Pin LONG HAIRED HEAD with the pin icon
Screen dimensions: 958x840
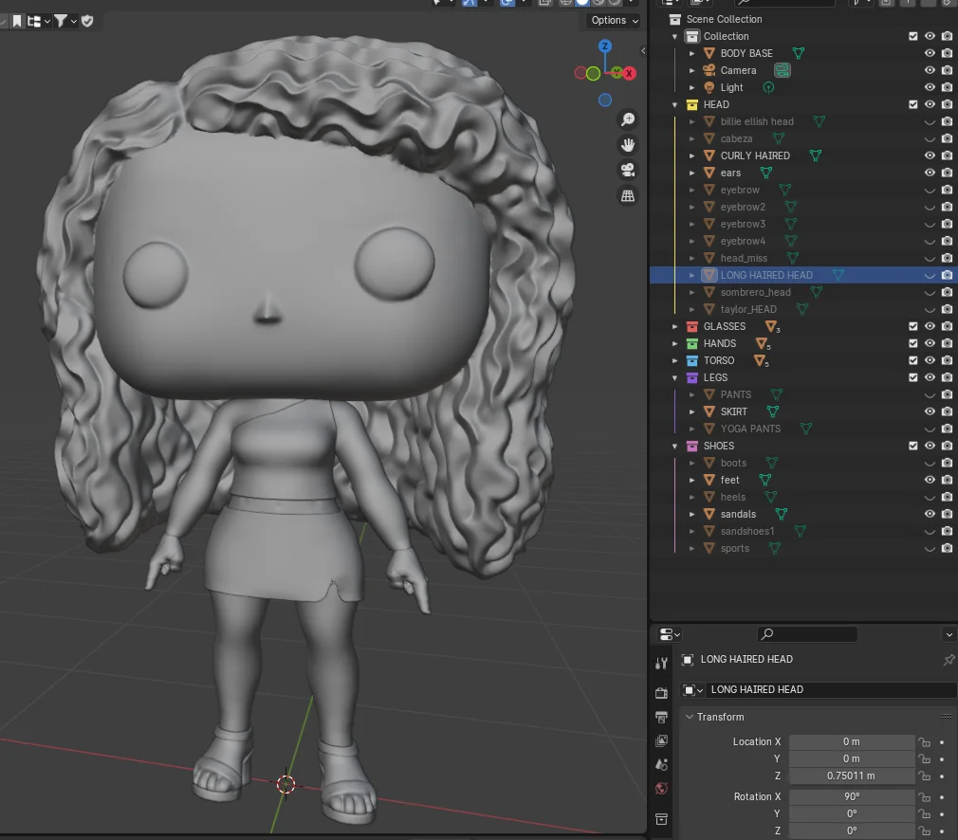click(948, 659)
